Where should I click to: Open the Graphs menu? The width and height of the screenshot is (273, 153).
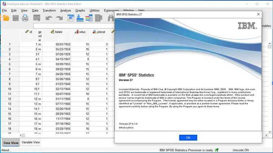tap(80, 11)
